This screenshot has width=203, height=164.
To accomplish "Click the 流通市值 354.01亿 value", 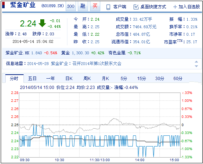I will coord(141,42).
